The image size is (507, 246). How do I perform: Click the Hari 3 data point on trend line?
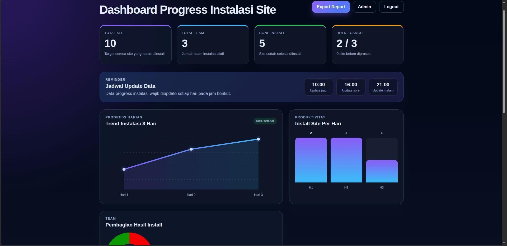259,139
